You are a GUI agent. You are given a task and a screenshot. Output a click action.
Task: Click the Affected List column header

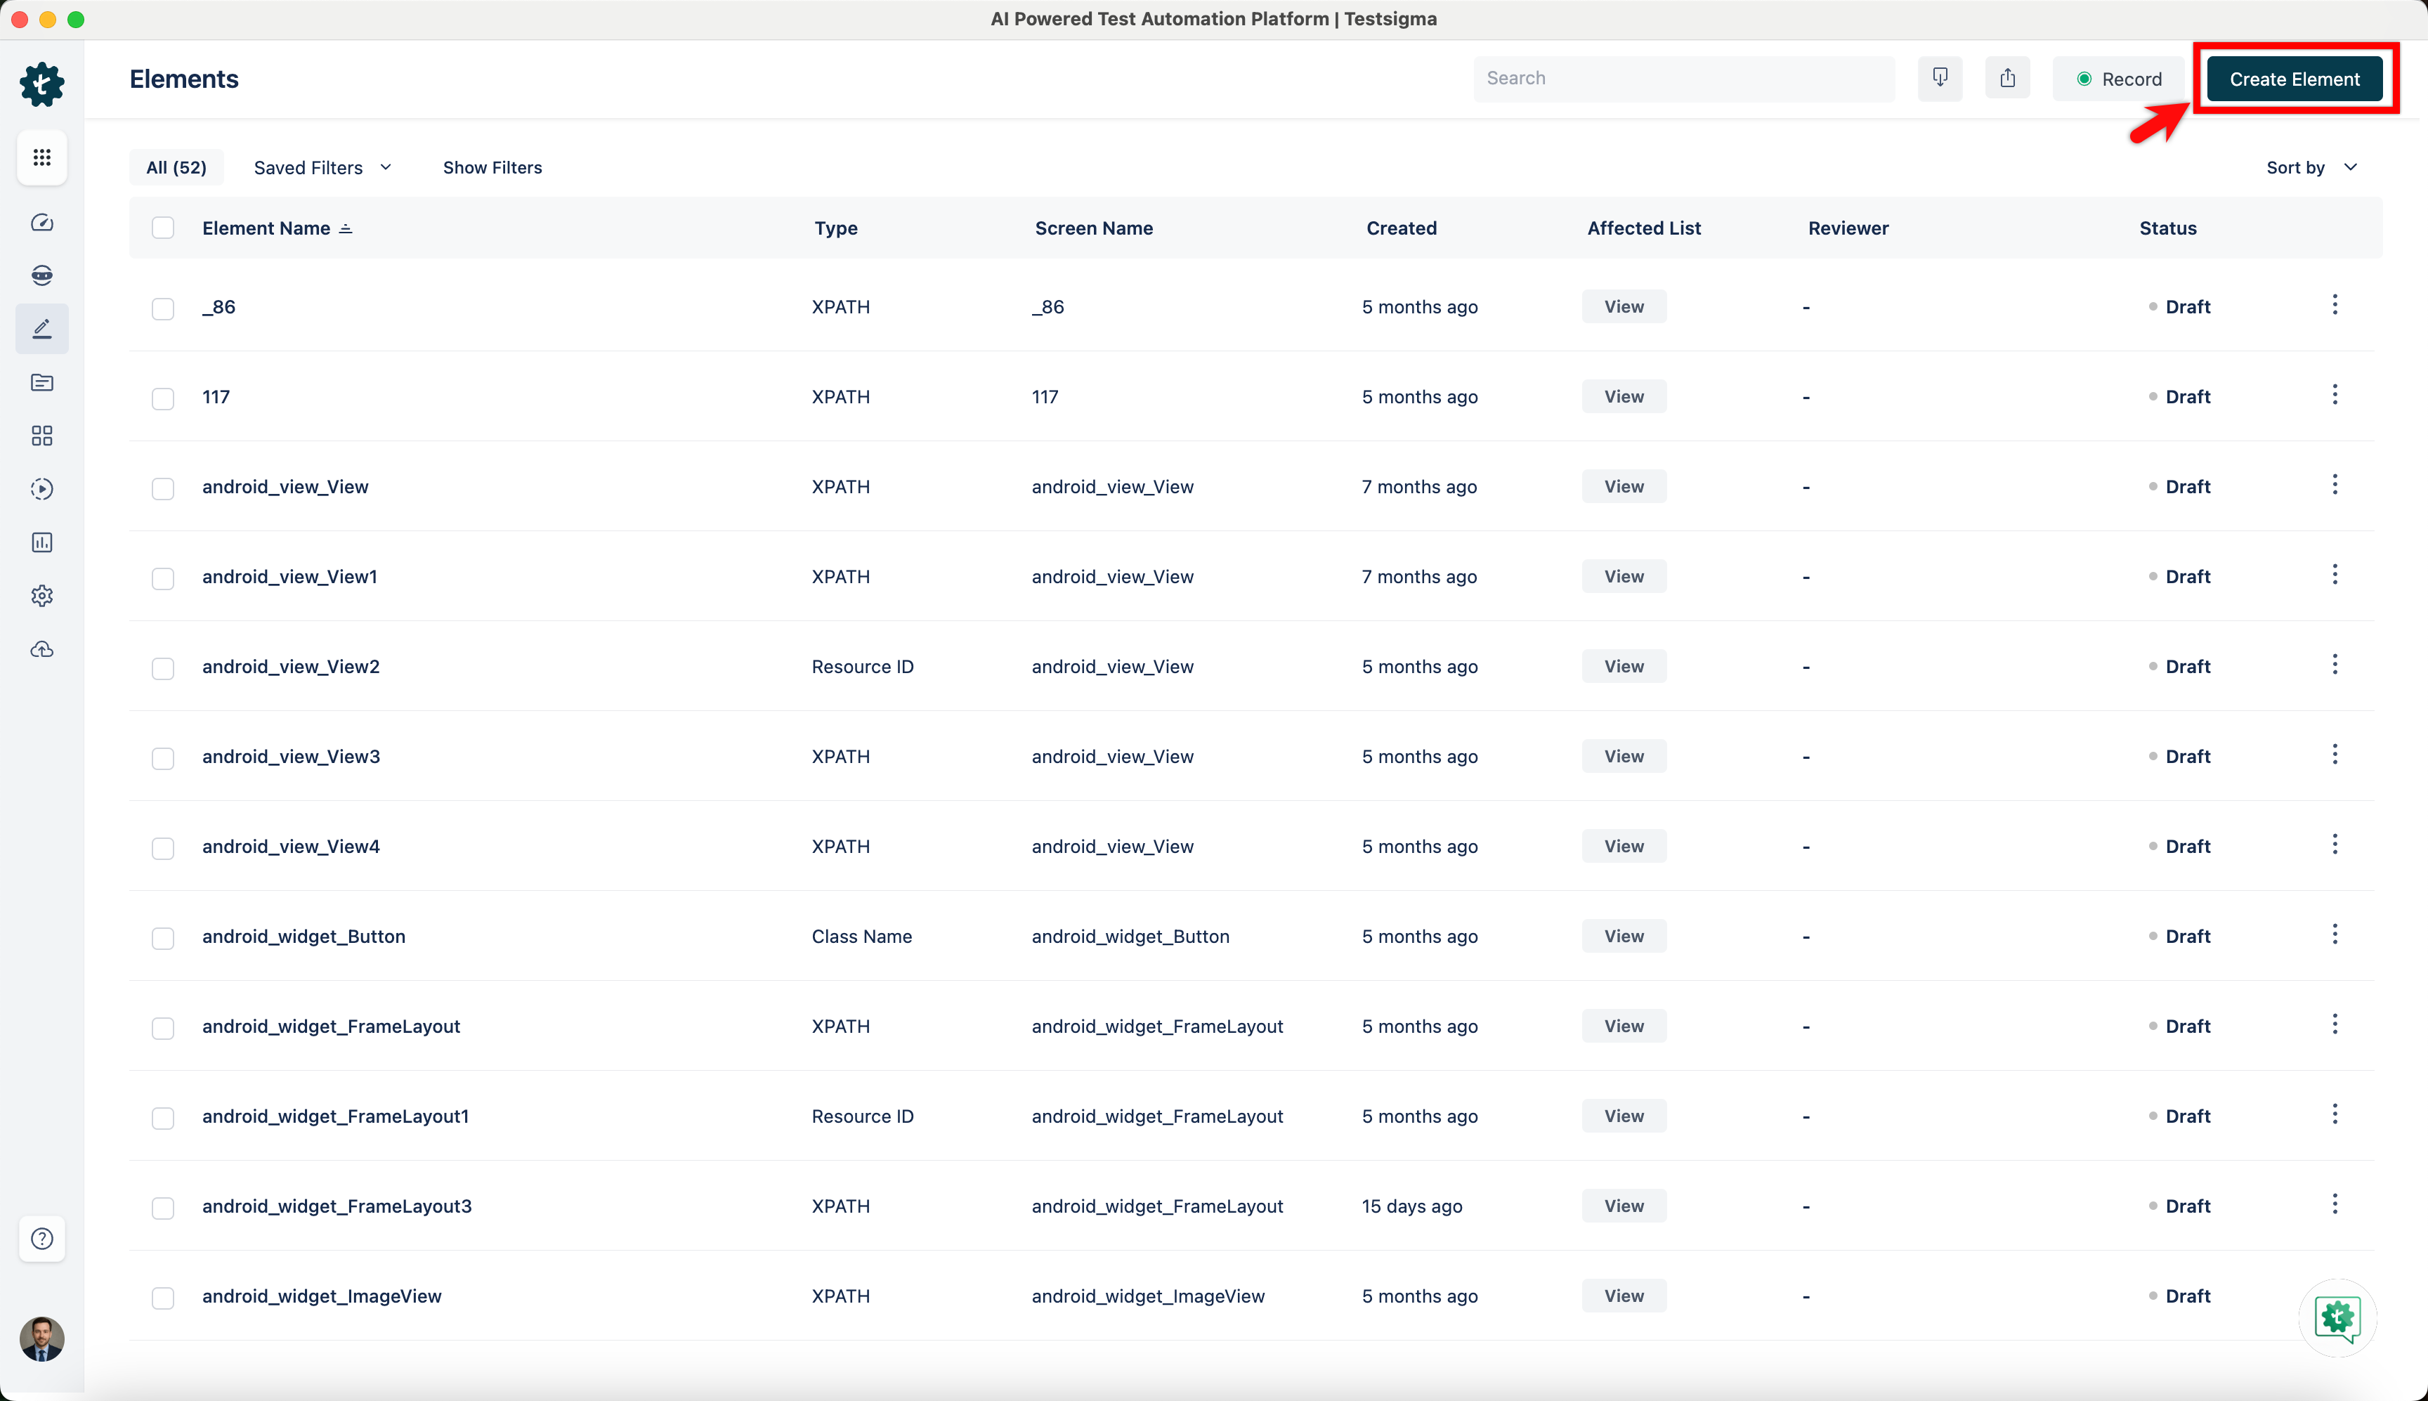click(1644, 228)
